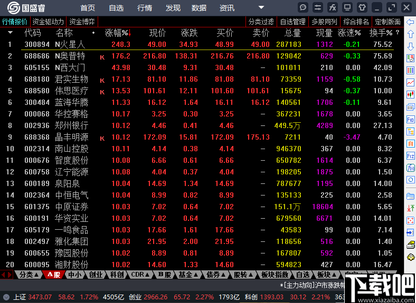This screenshot has width=416, height=303.
Task: Click the circle O icon in sidebar
Action: point(410,180)
